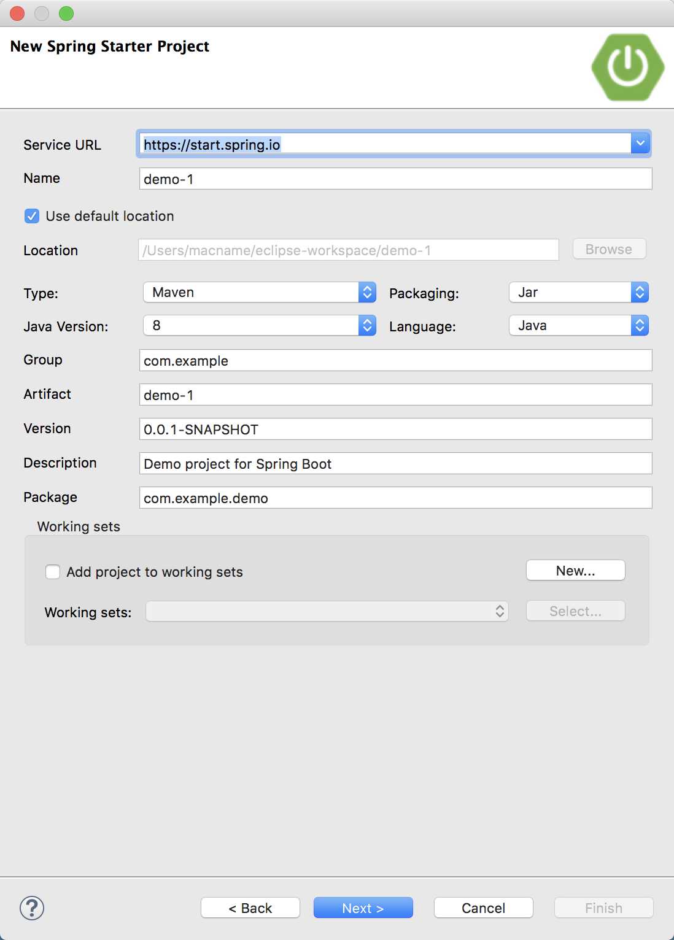Click the help question mark icon
Viewport: 674px width, 940px height.
tap(32, 908)
